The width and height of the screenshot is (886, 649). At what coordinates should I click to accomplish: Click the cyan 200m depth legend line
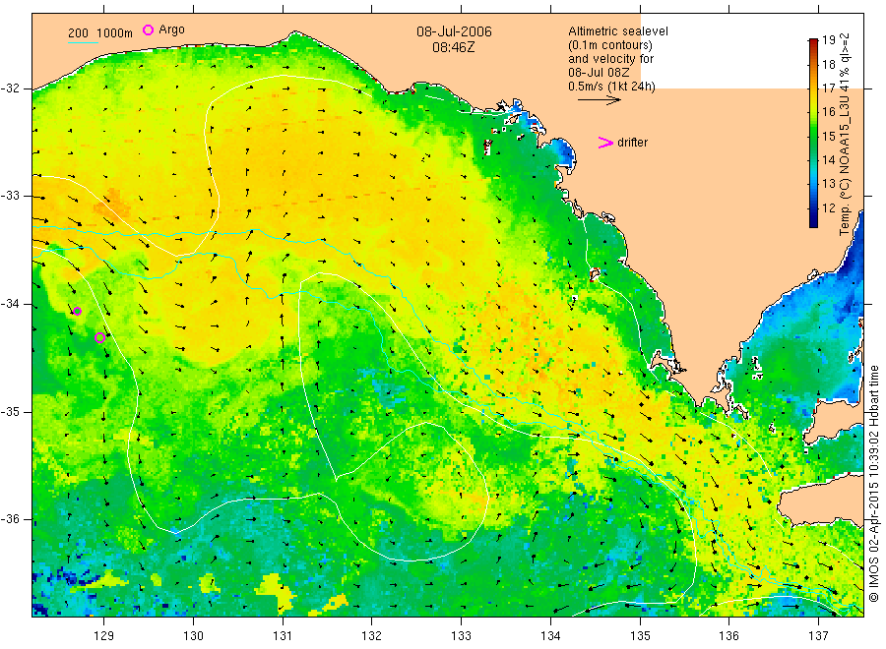click(83, 42)
